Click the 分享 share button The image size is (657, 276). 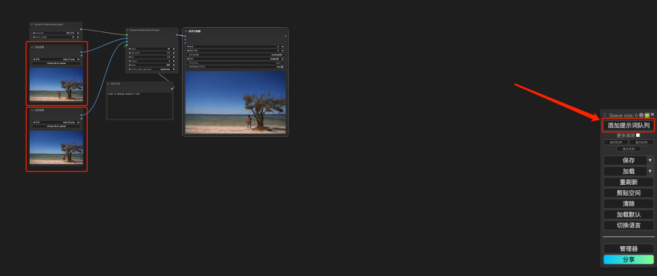(x=628, y=260)
